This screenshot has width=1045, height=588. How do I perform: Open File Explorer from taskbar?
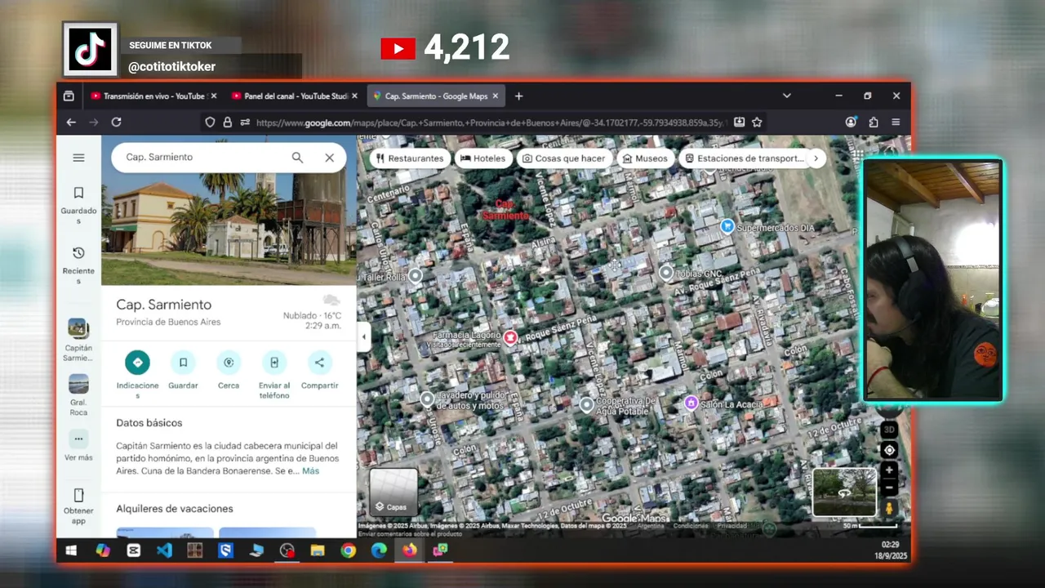coord(318,551)
